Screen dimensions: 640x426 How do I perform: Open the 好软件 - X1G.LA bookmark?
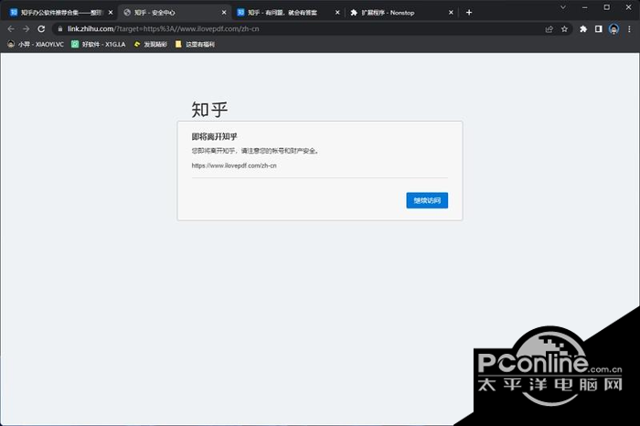pyautogui.click(x=99, y=45)
